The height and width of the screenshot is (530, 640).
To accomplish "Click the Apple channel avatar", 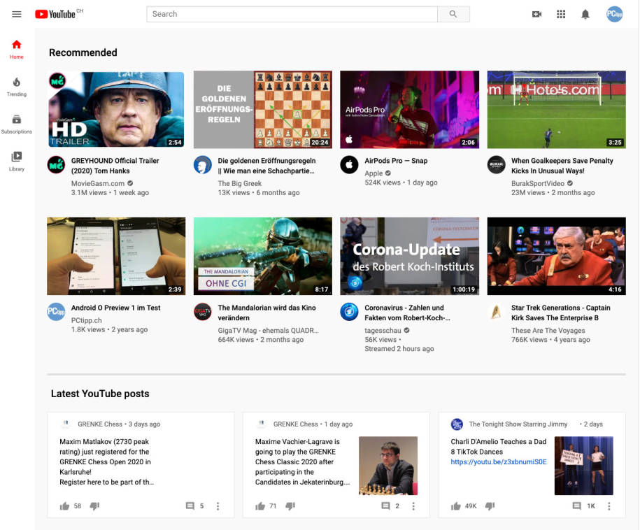I will click(349, 165).
